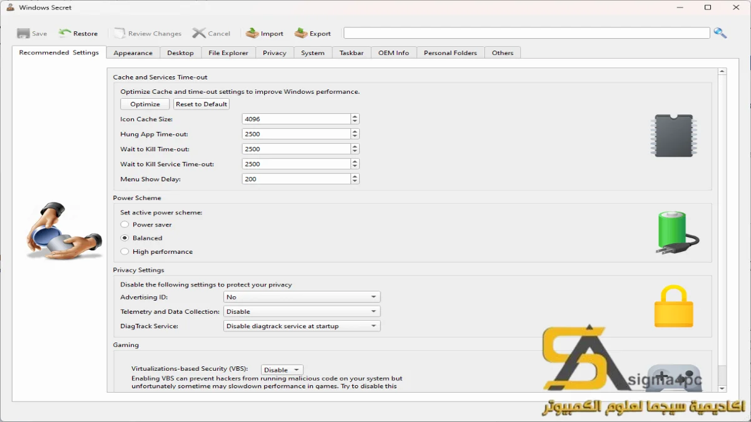The image size is (751, 422).
Task: Open the DiagTrack Service dropdown
Action: (x=302, y=326)
